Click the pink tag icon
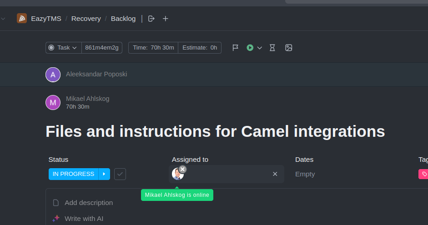Viewport: 428px width, 225px height. pyautogui.click(x=424, y=174)
